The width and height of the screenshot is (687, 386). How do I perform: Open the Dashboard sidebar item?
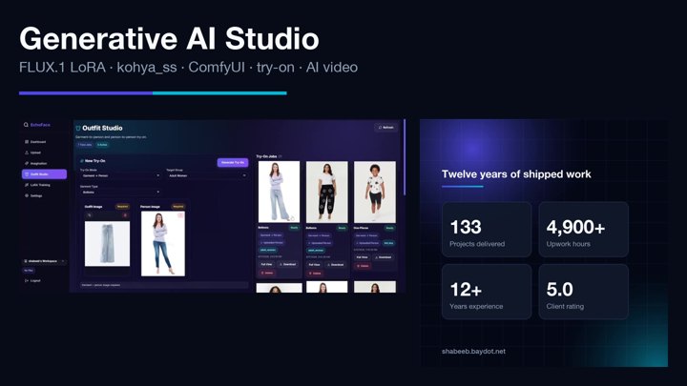point(44,142)
